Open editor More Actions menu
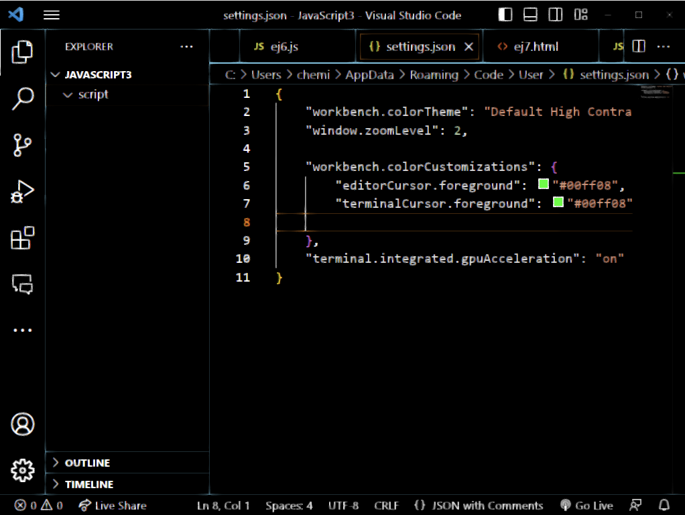 663,46
